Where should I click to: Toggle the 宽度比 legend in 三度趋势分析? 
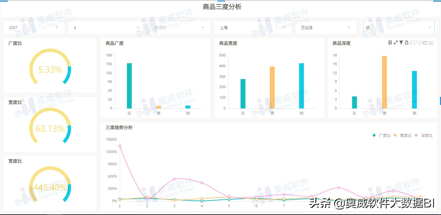pyautogui.click(x=403, y=135)
